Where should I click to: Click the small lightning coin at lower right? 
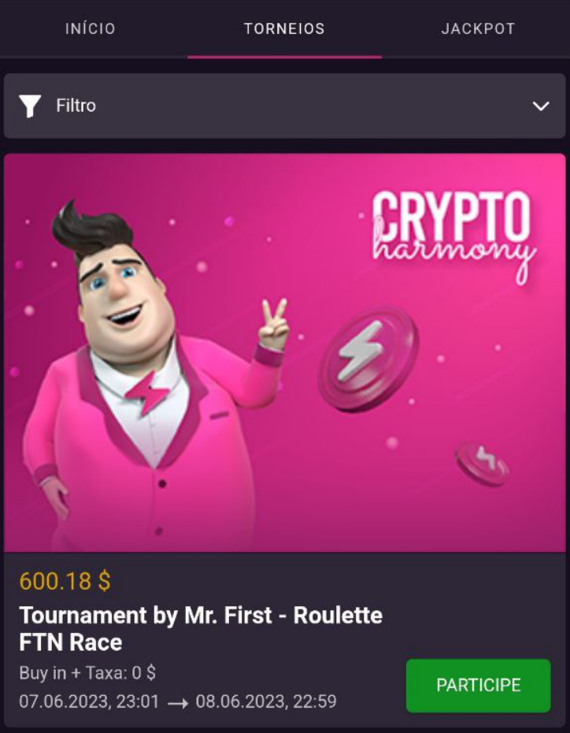483,463
